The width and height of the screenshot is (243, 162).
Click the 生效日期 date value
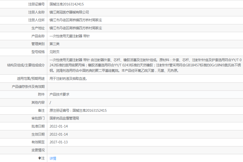coord(59,134)
